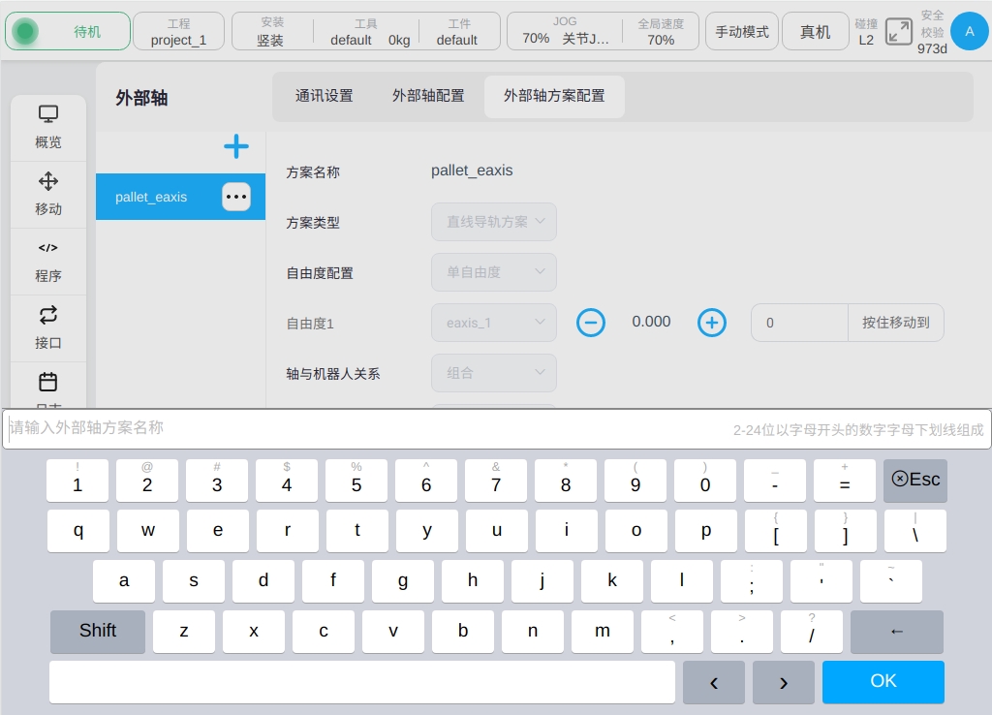Open pallet_eaxis three-dot options menu
Image resolution: width=992 pixels, height=715 pixels.
(x=236, y=197)
